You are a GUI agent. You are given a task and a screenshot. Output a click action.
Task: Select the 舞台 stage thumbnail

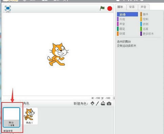[12, 117]
